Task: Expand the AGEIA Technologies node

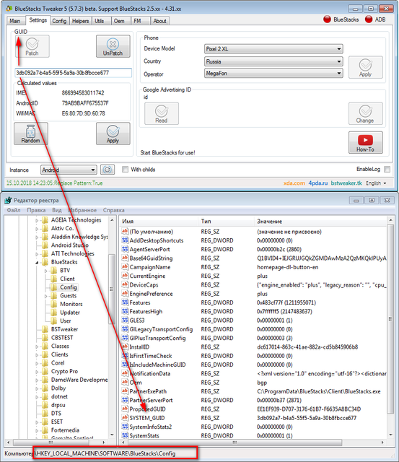Action: tap(37, 220)
